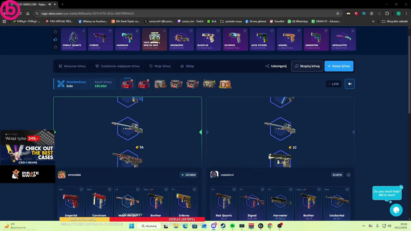Image resolution: width=411 pixels, height=231 pixels.
Task: Open Spotify from the taskbar
Action: click(x=232, y=226)
